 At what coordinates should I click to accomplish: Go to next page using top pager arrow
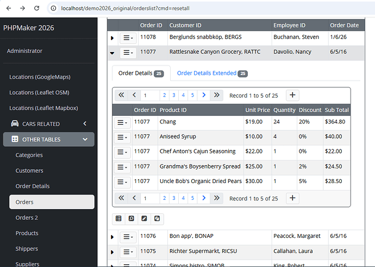click(204, 95)
